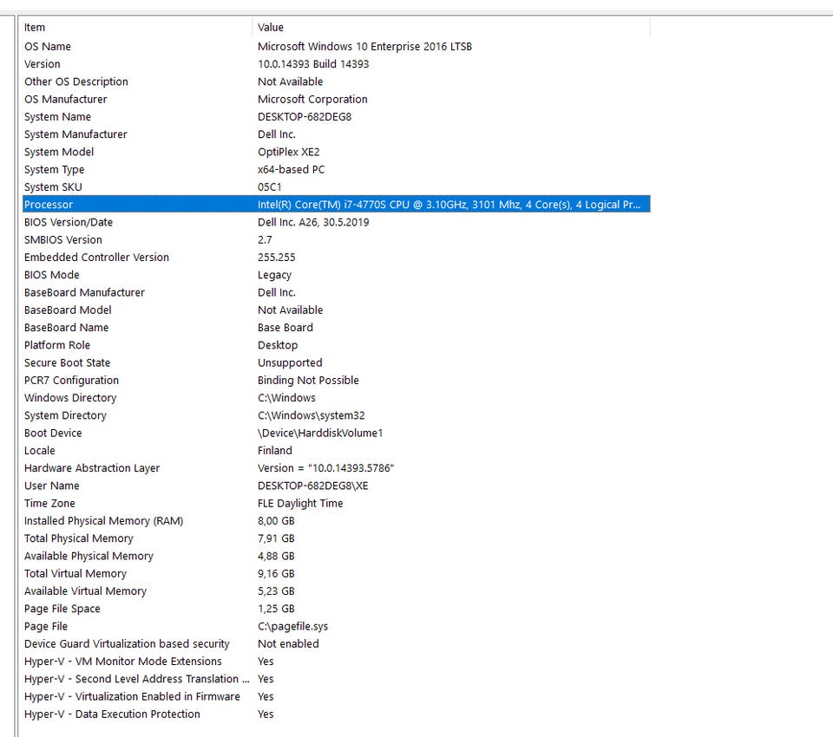Image resolution: width=833 pixels, height=737 pixels.
Task: Select the System Name row
Action: [x=337, y=116]
